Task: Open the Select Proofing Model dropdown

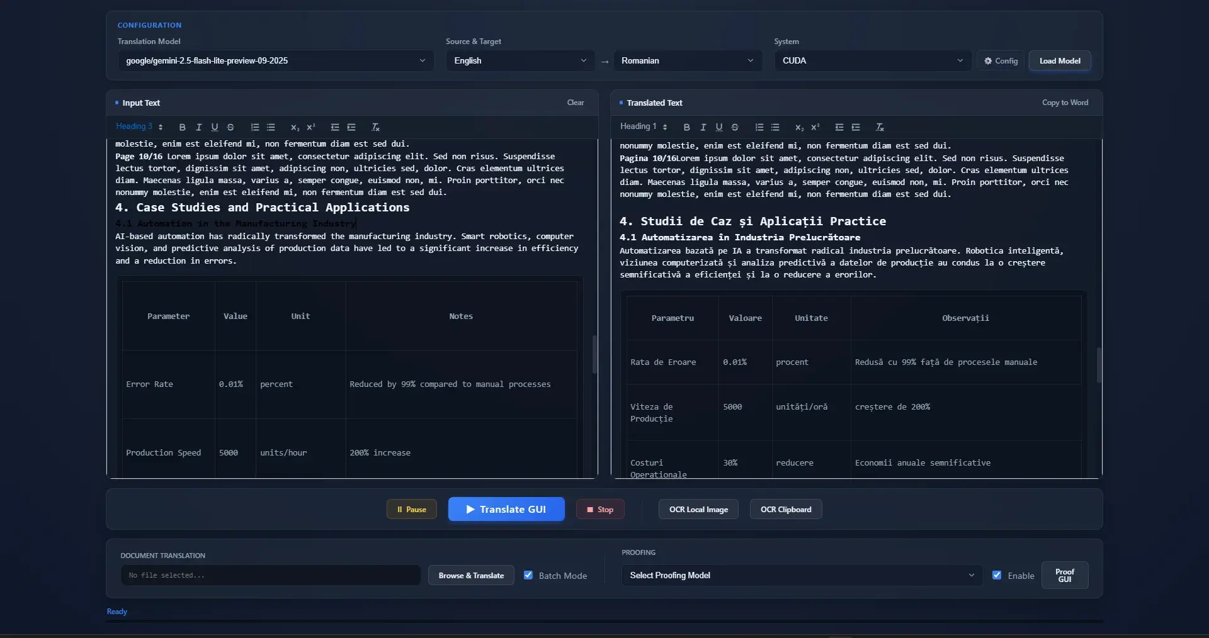Action: click(x=802, y=575)
